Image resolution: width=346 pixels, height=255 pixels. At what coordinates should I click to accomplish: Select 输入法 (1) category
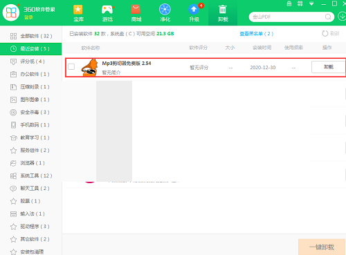click(30, 214)
